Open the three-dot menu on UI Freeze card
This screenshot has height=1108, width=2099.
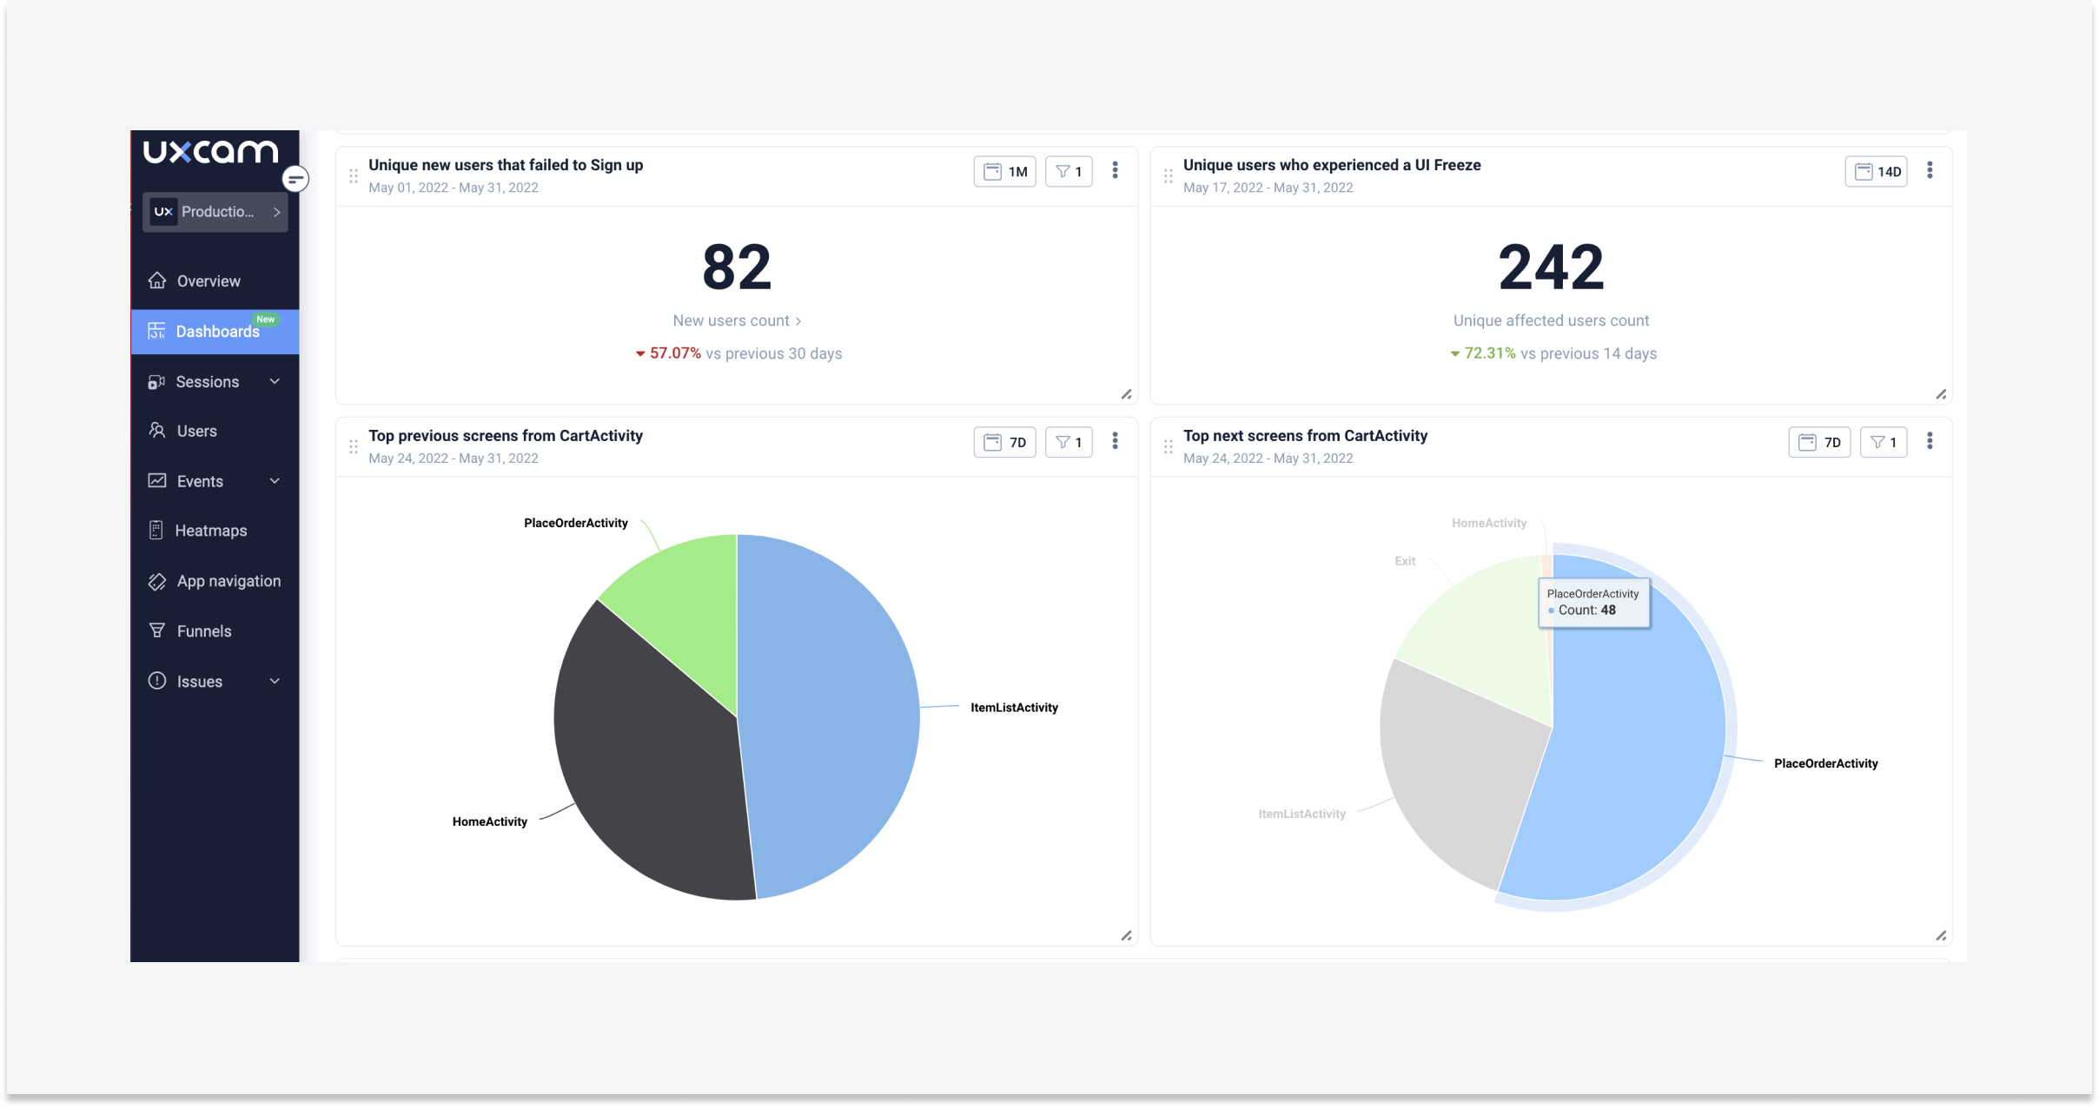point(1930,171)
